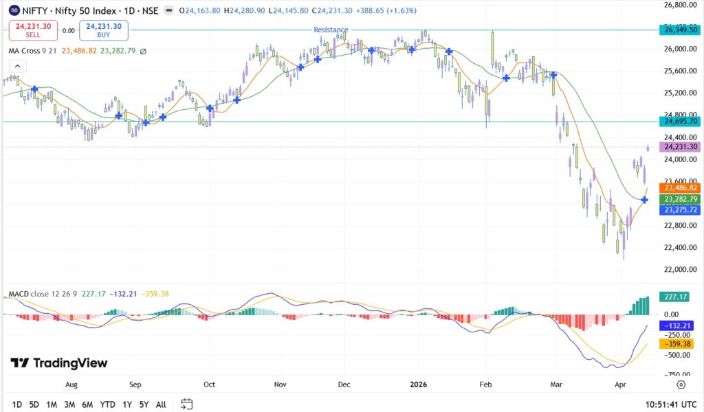The width and height of the screenshot is (704, 412).
Task: Click the Nifty 50 symbol logo icon
Action: pos(14,11)
